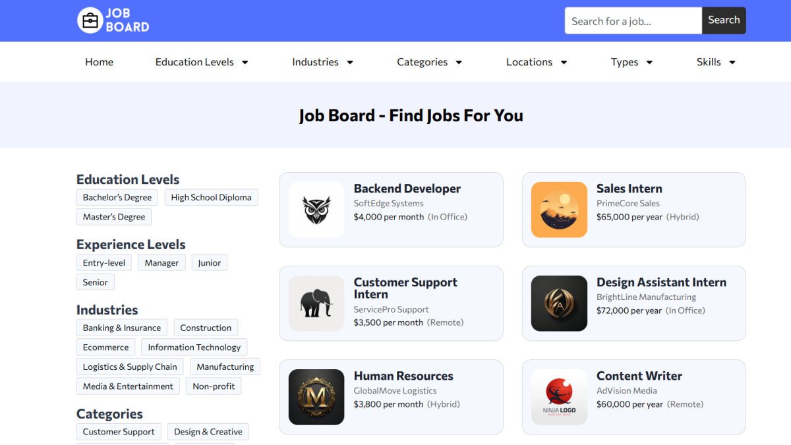
Task: Toggle the Information Technology industry filter
Action: 194,347
